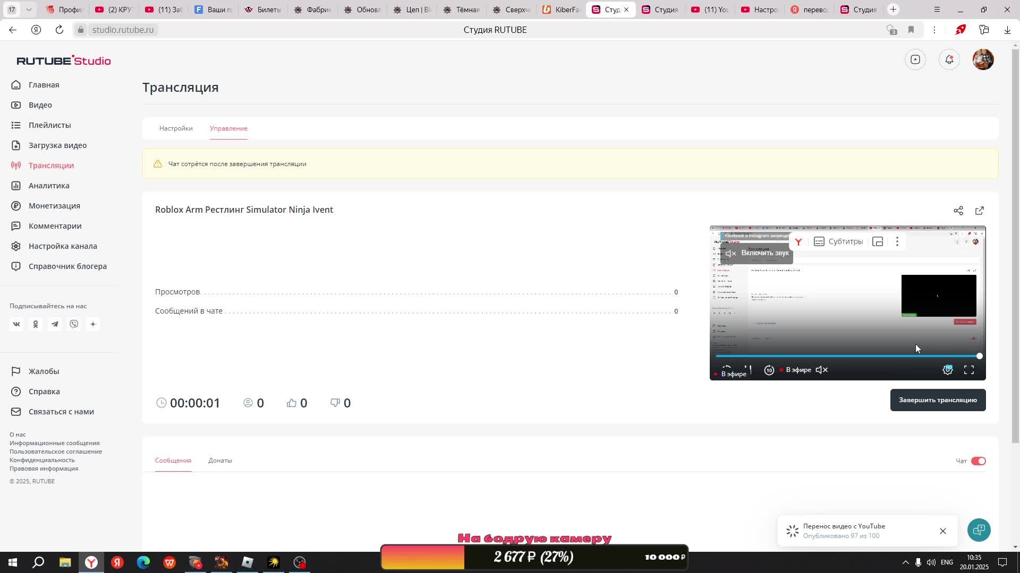Image resolution: width=1020 pixels, height=573 pixels.
Task: Switch to the Тёмная browser tab
Action: click(462, 10)
